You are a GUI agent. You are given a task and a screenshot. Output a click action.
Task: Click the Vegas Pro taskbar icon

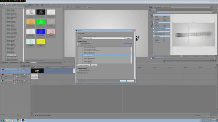pyautogui.click(x=23, y=120)
